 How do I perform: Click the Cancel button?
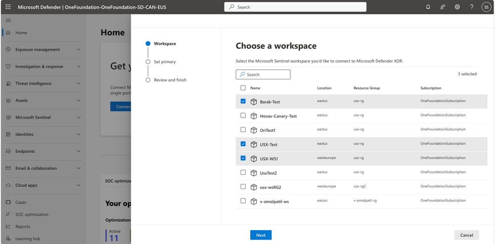467,235
